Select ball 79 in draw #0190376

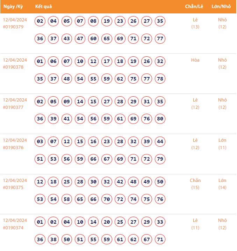point(160,159)
